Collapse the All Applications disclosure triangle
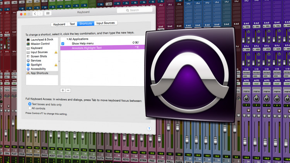The width and height of the screenshot is (290, 163). click(x=67, y=39)
